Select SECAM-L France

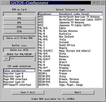[x=70, y=73]
